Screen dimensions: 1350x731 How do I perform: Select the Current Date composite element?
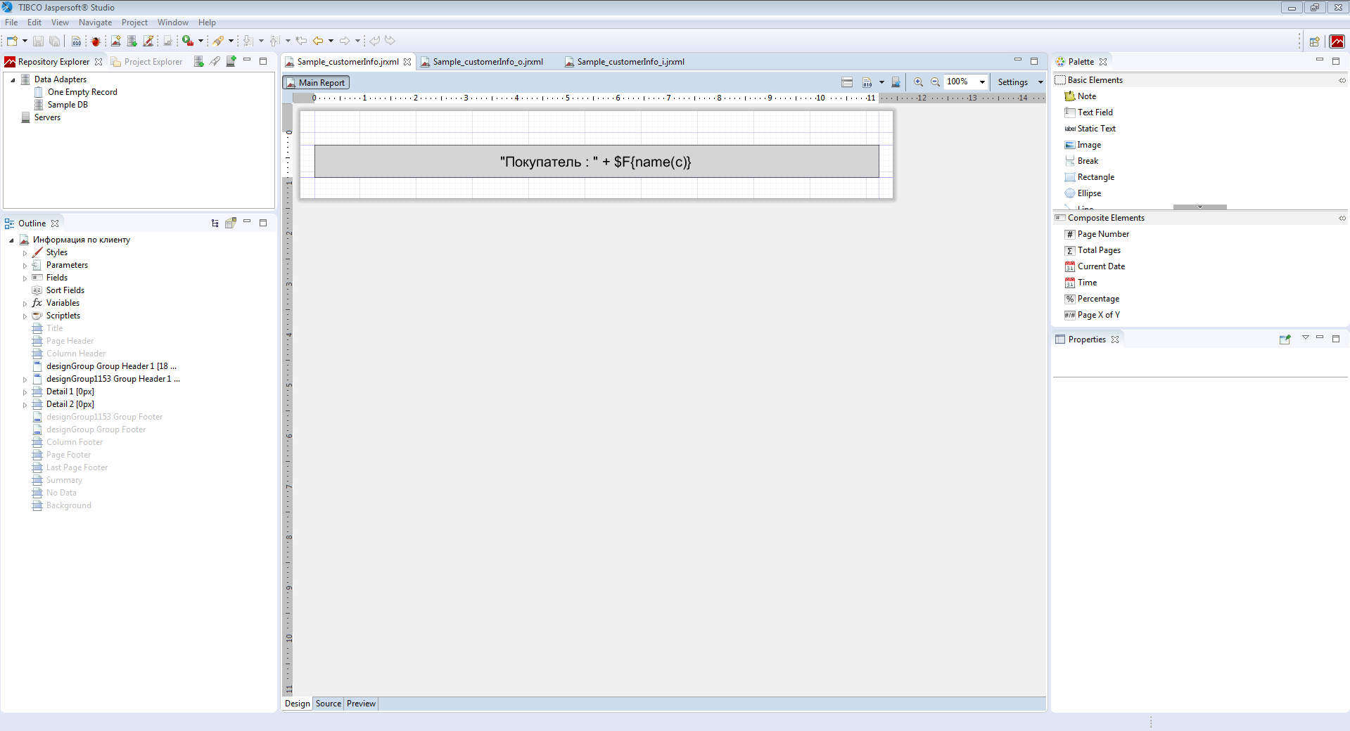click(1101, 266)
